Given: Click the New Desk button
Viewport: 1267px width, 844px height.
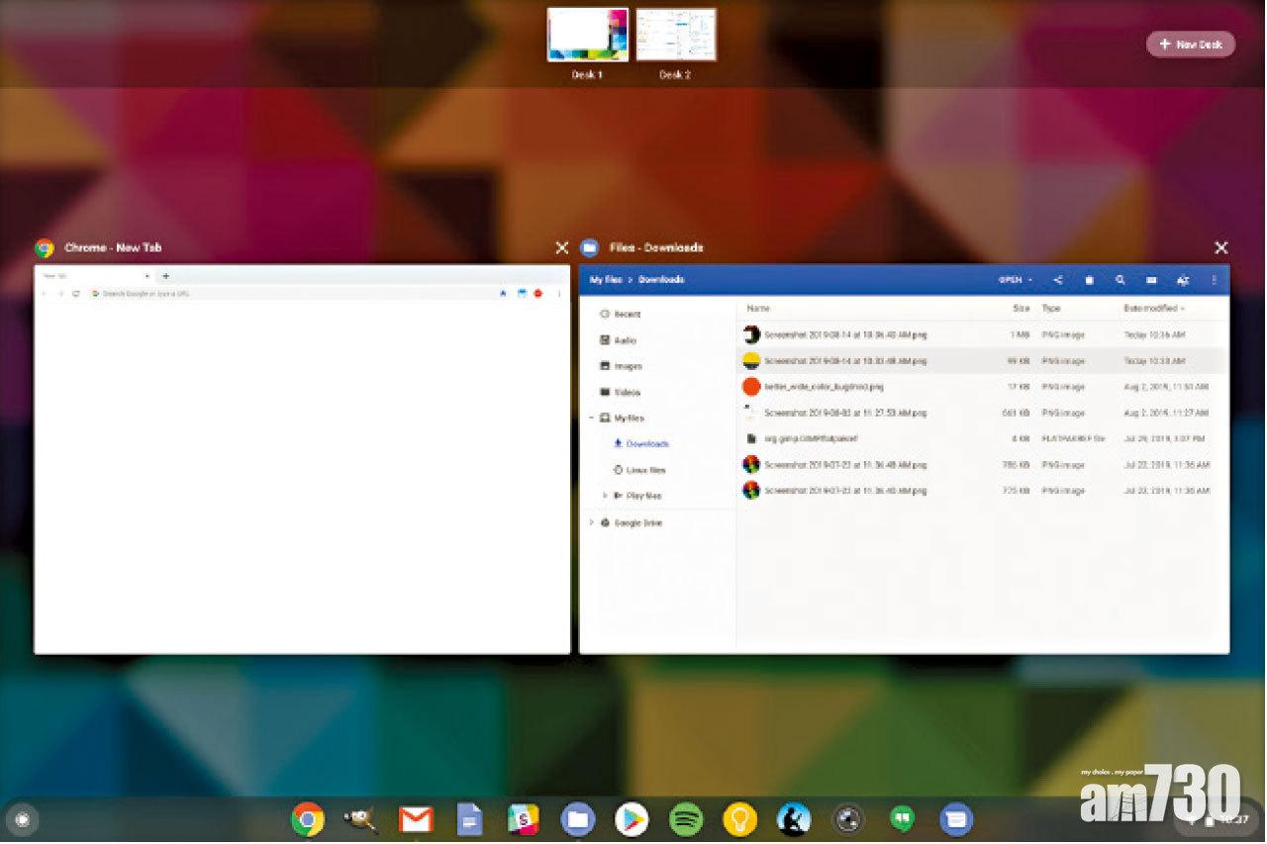Looking at the screenshot, I should point(1190,45).
